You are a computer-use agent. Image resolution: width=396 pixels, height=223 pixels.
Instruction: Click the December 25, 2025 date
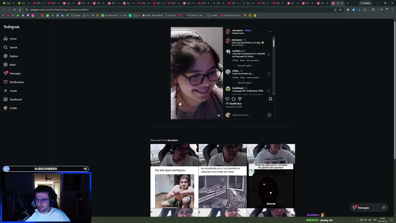click(234, 107)
